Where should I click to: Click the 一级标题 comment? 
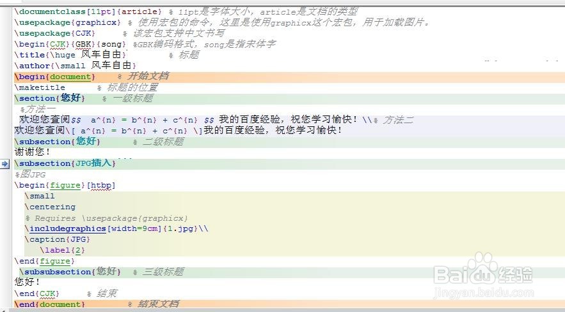pos(133,98)
